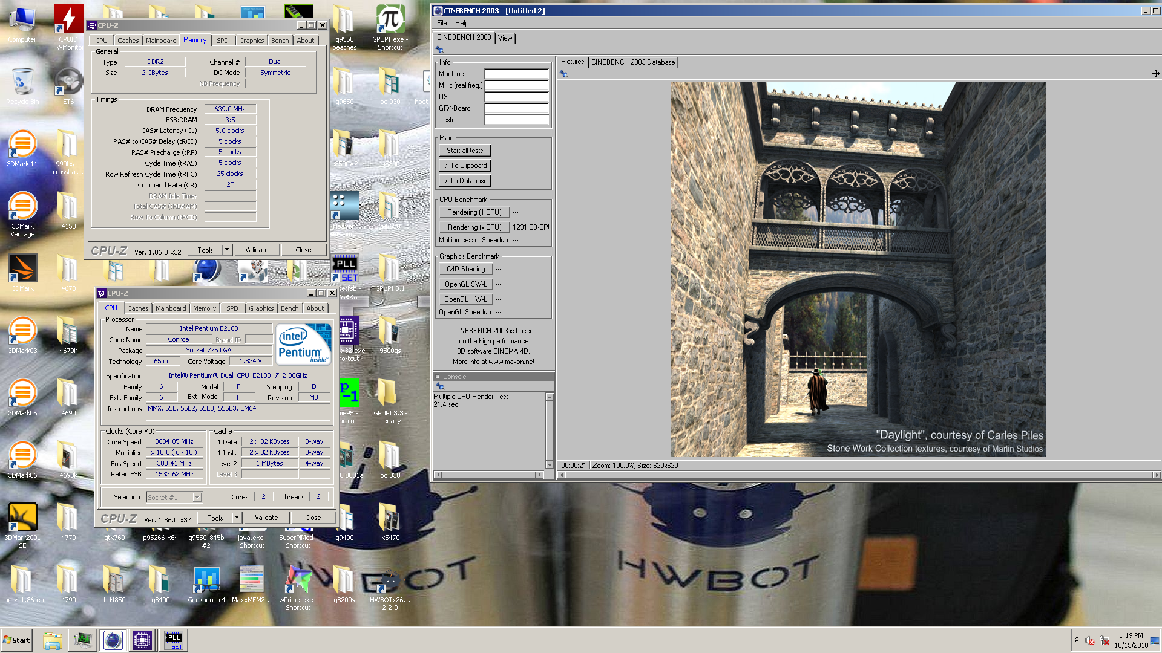The image size is (1162, 653).
Task: Open the q9550 peaches folder
Action: (x=344, y=27)
